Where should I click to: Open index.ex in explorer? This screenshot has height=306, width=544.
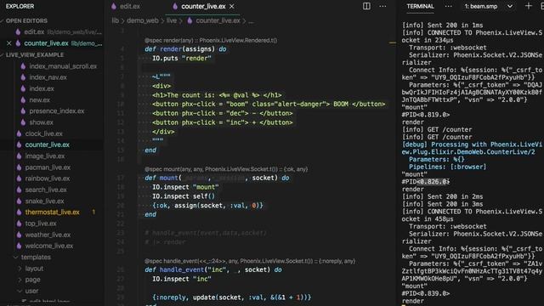42,88
